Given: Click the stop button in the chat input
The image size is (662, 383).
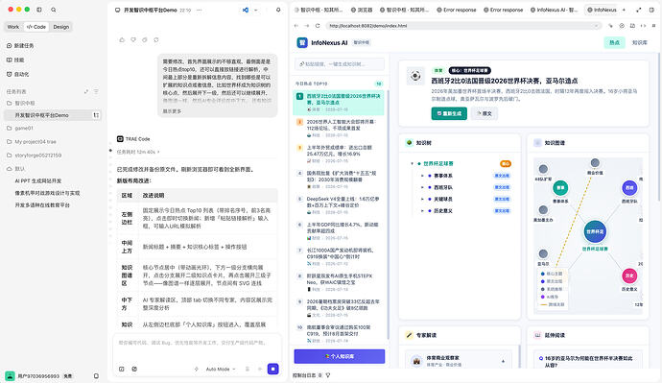Looking at the screenshot, I should point(273,369).
